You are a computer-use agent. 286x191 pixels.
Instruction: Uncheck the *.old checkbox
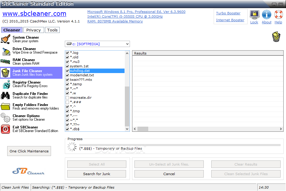pyautogui.click(x=67, y=57)
